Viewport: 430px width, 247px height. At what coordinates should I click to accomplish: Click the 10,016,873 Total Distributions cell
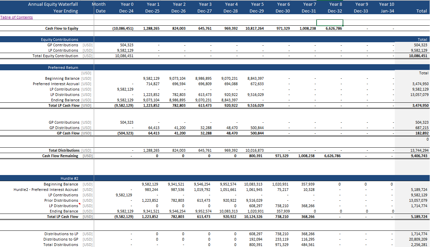click(x=254, y=150)
